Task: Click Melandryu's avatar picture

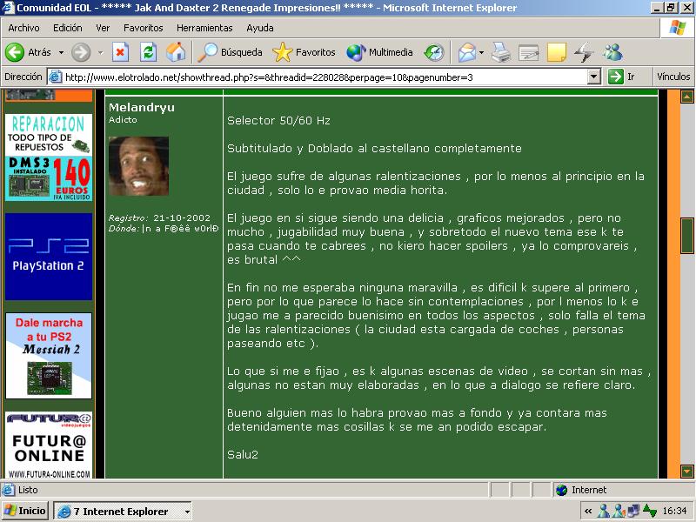Action: click(138, 166)
